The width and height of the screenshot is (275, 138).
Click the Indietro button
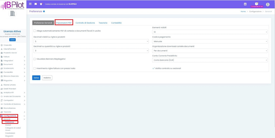coord(47,78)
